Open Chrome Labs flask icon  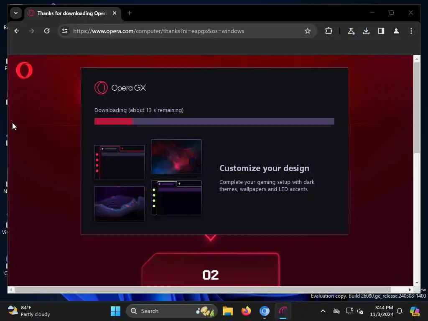point(351,31)
